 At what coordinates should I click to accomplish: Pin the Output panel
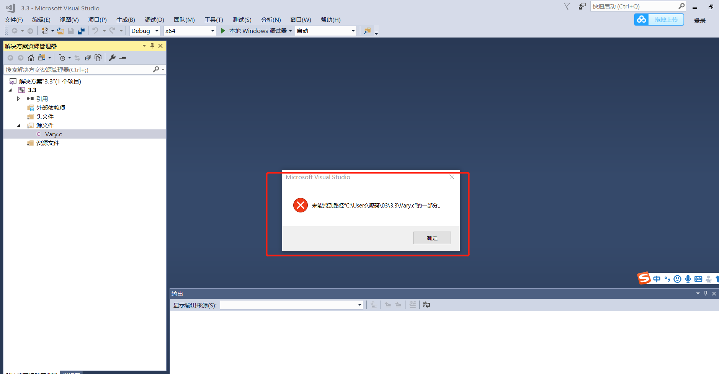(706, 294)
